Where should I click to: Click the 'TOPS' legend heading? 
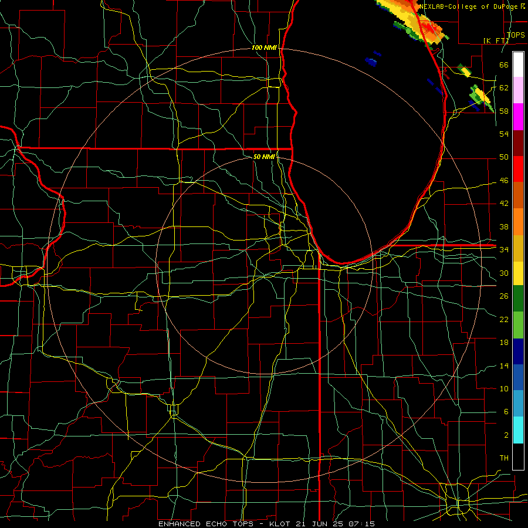click(516, 35)
